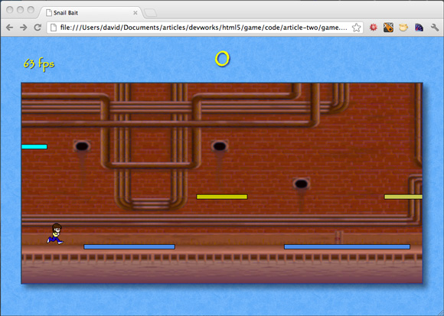The width and height of the screenshot is (444, 316).
Task: Click the cyan platform on the left edge
Action: click(34, 147)
